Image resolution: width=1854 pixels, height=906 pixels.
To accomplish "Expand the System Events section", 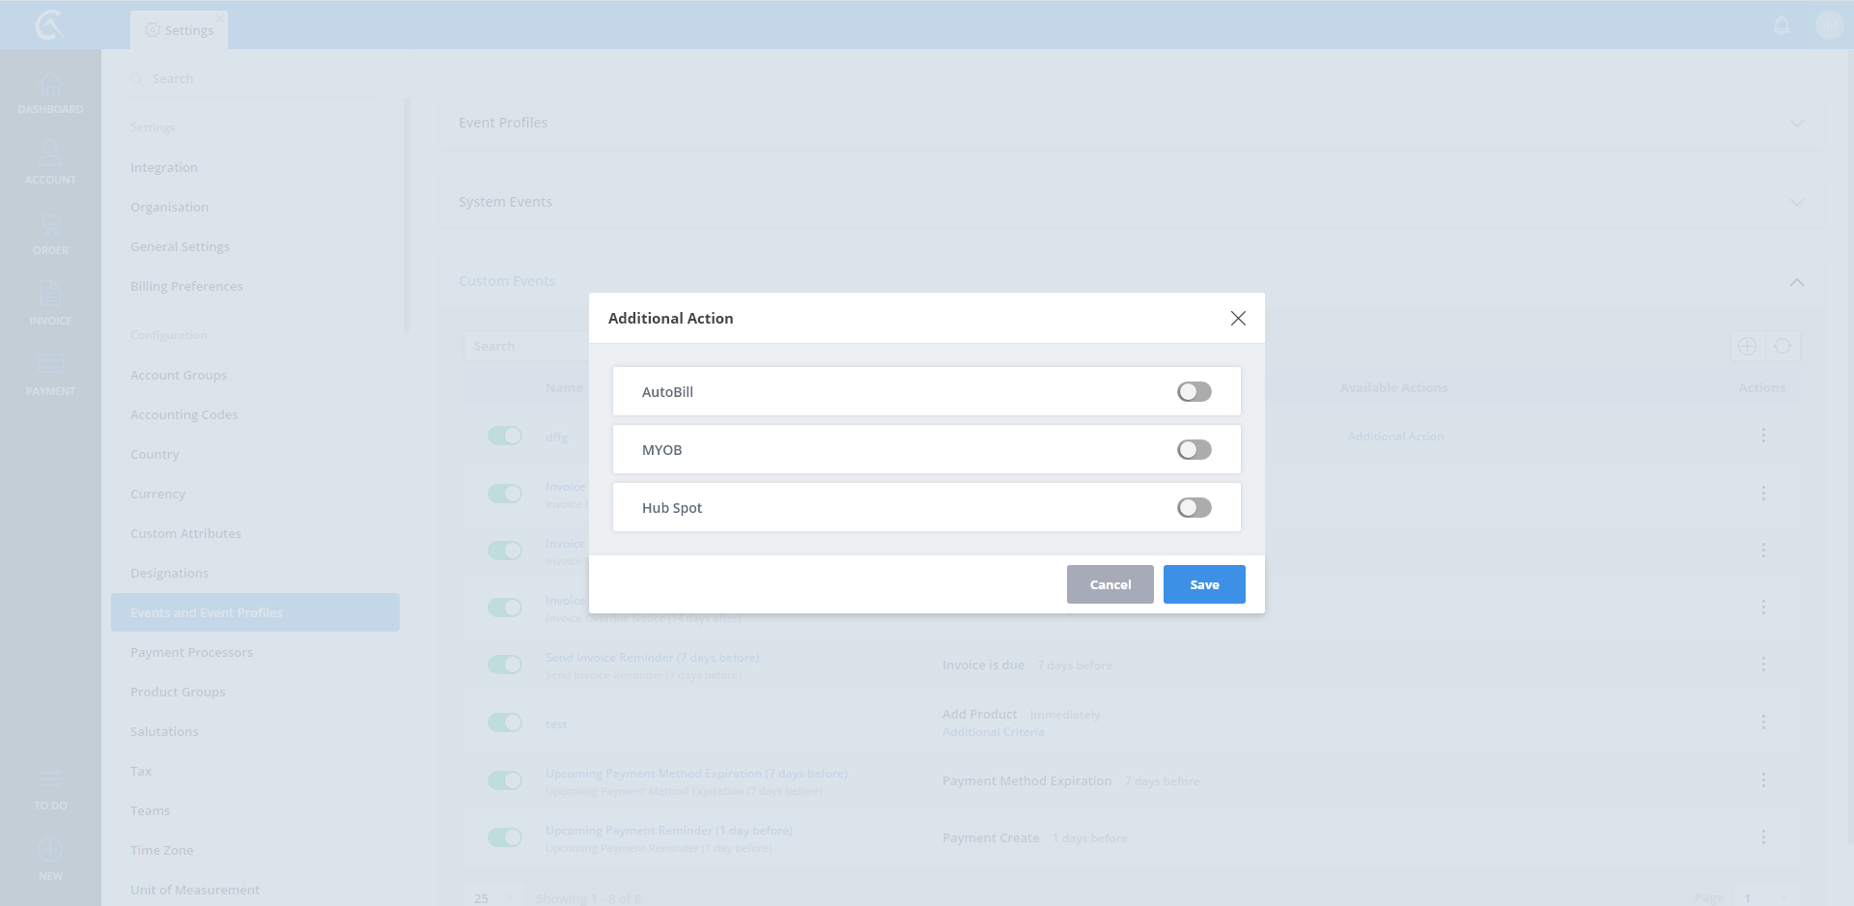I will [x=1796, y=202].
